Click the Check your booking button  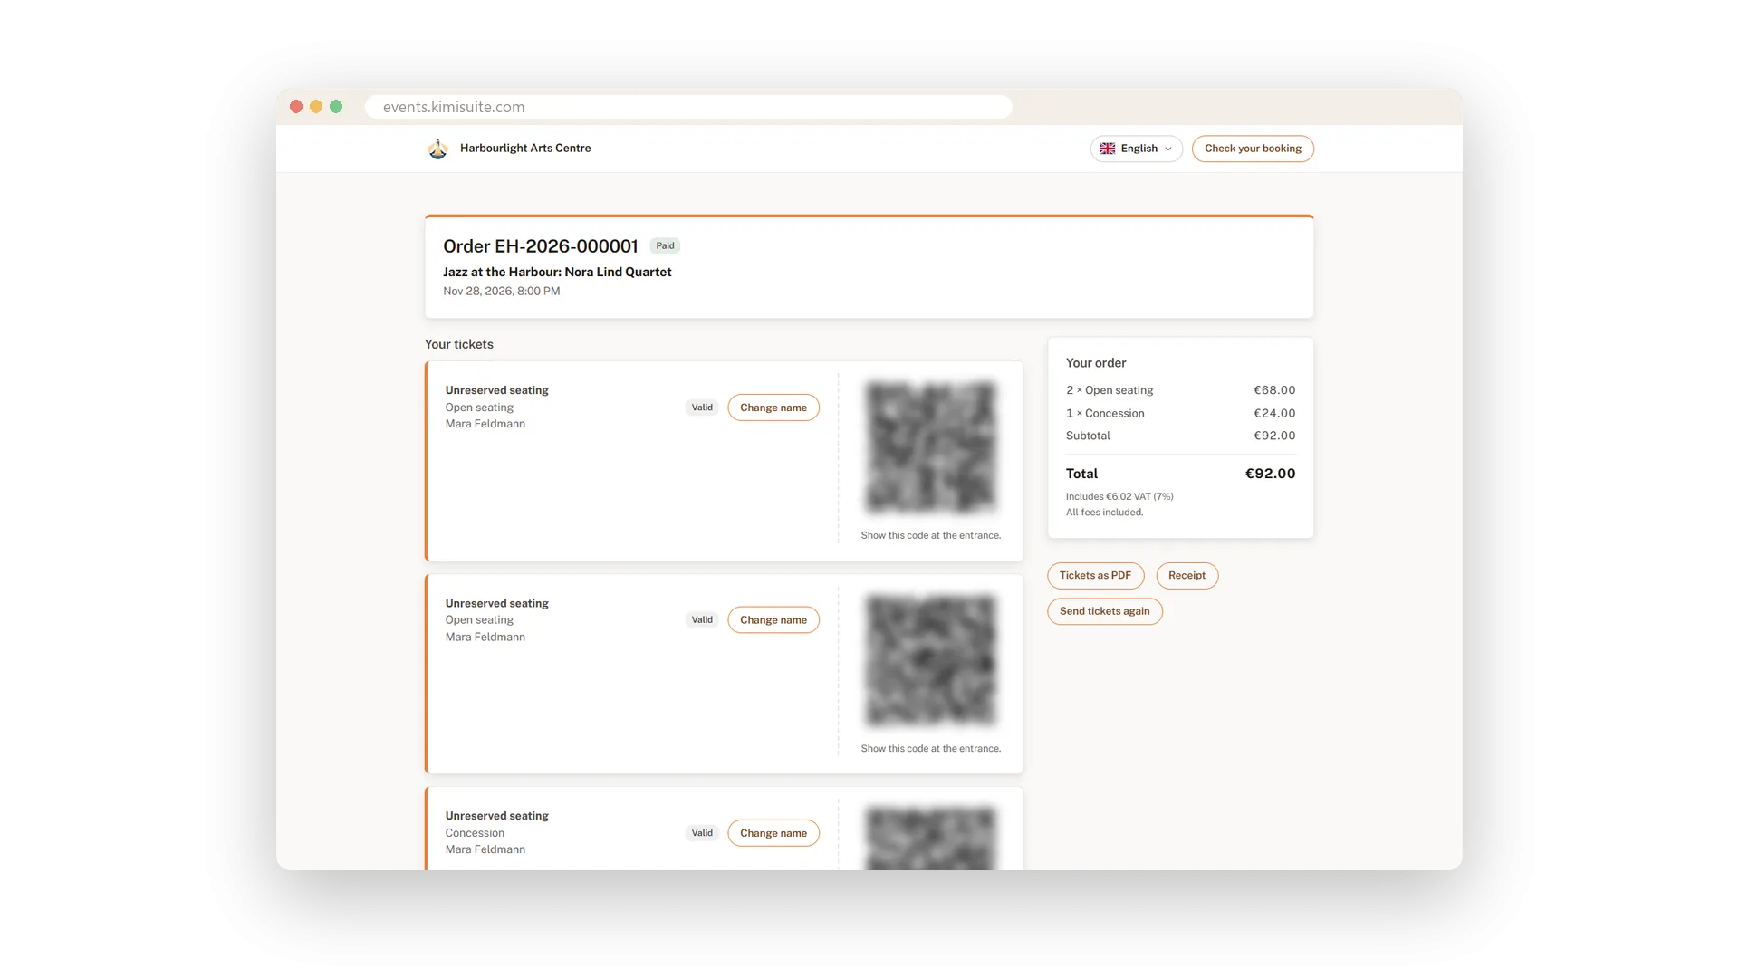click(x=1253, y=149)
